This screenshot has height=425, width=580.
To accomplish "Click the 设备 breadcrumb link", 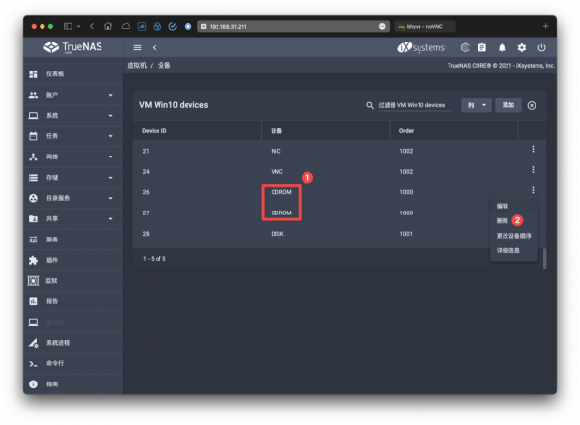I will tap(164, 66).
